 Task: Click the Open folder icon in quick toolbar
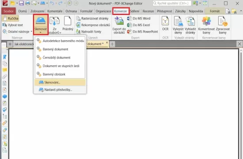click(x=12, y=3)
